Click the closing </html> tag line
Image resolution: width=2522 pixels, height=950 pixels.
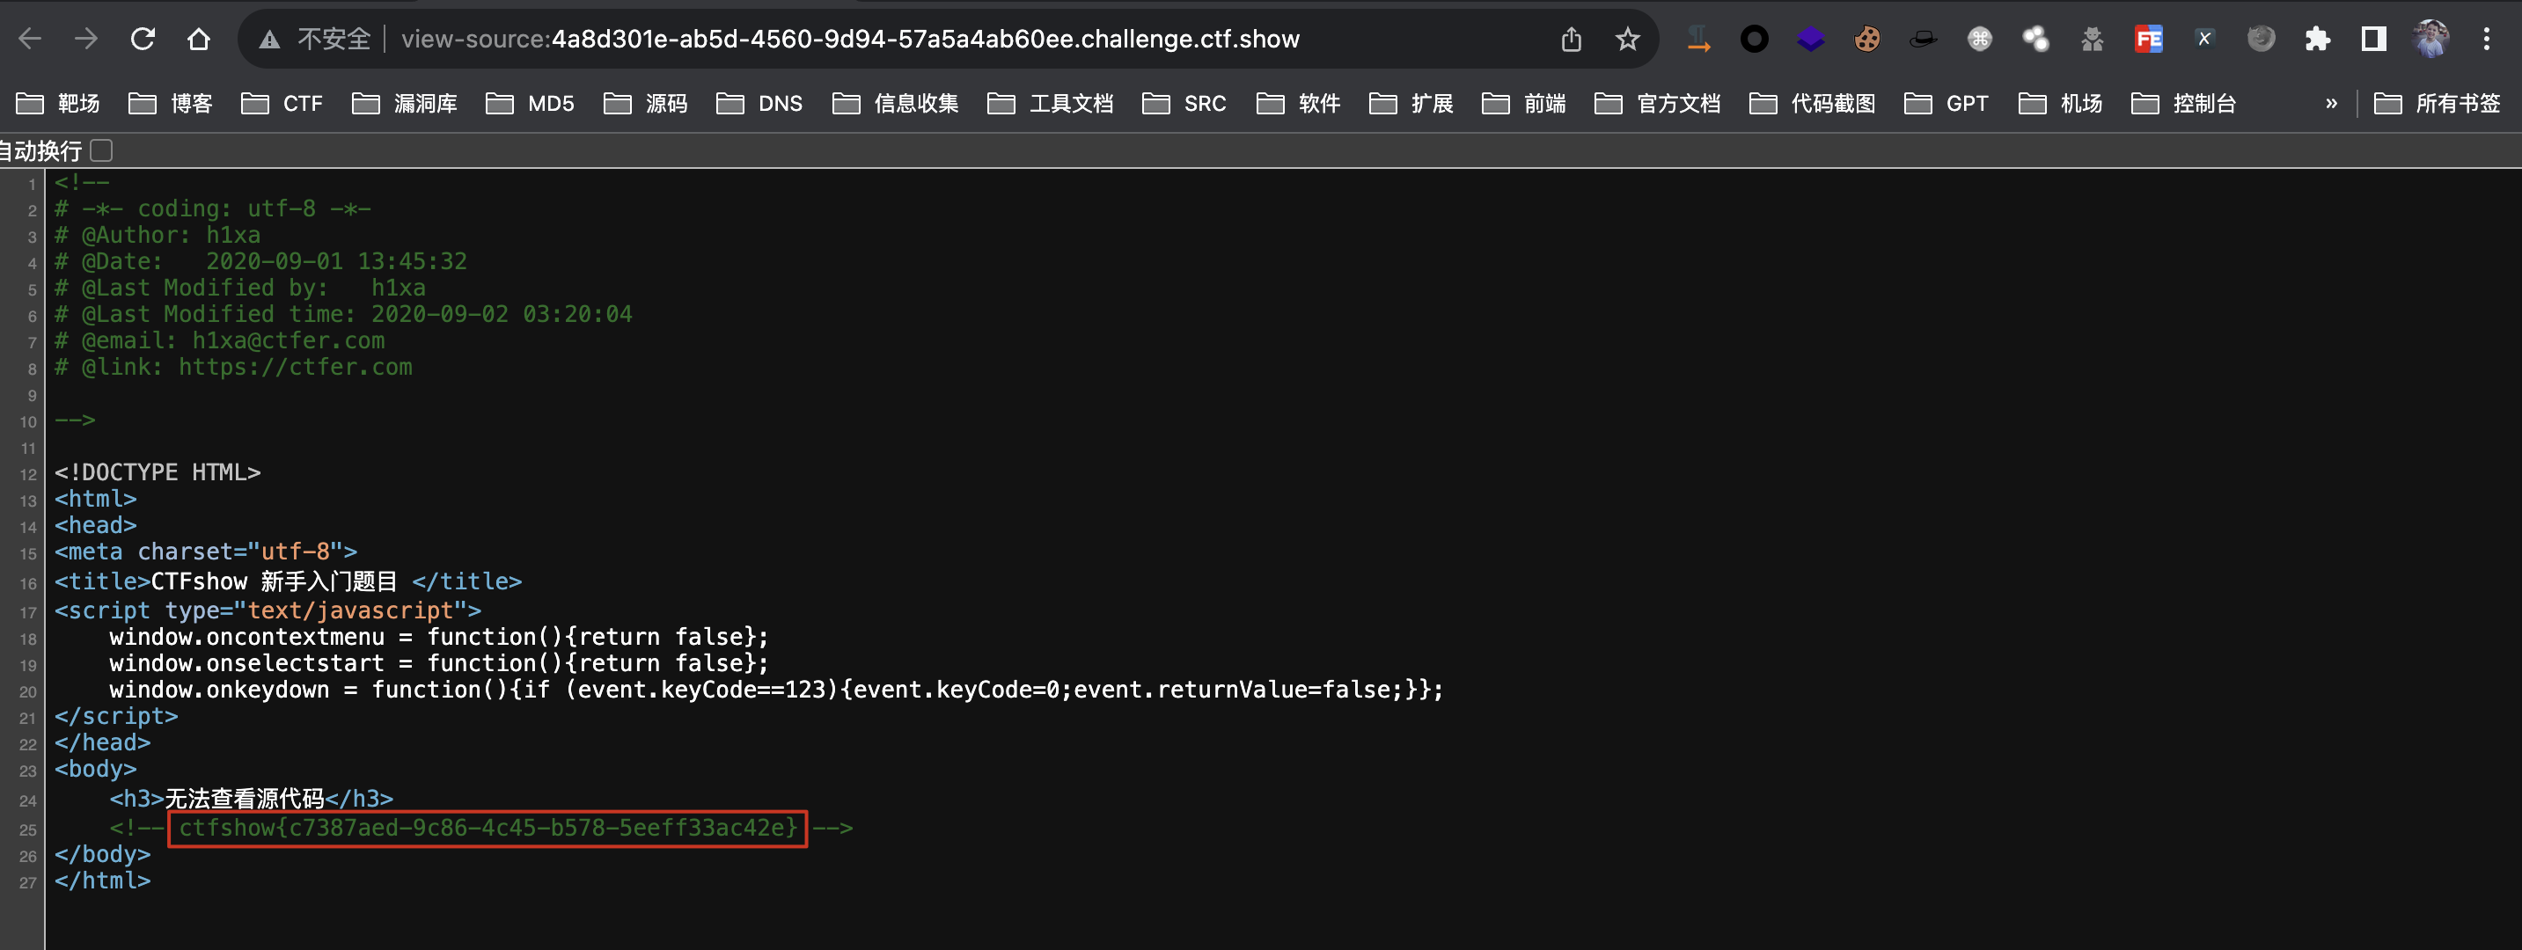click(x=103, y=881)
